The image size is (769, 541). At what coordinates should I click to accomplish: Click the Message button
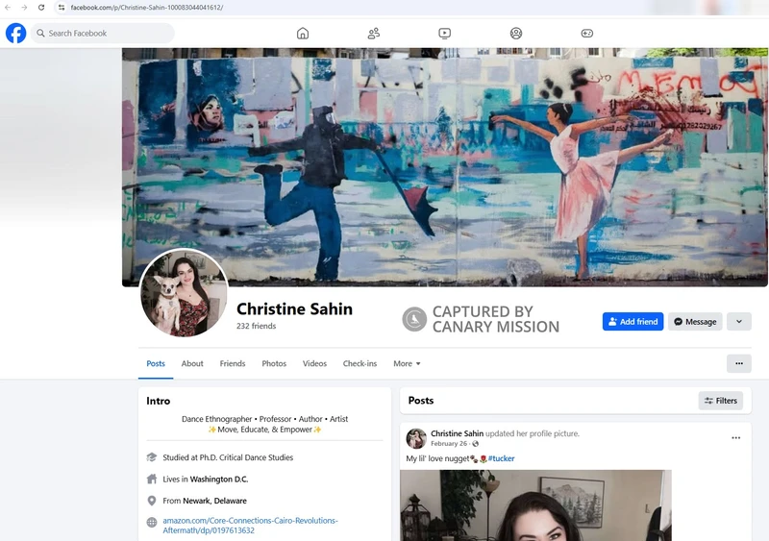tap(694, 322)
